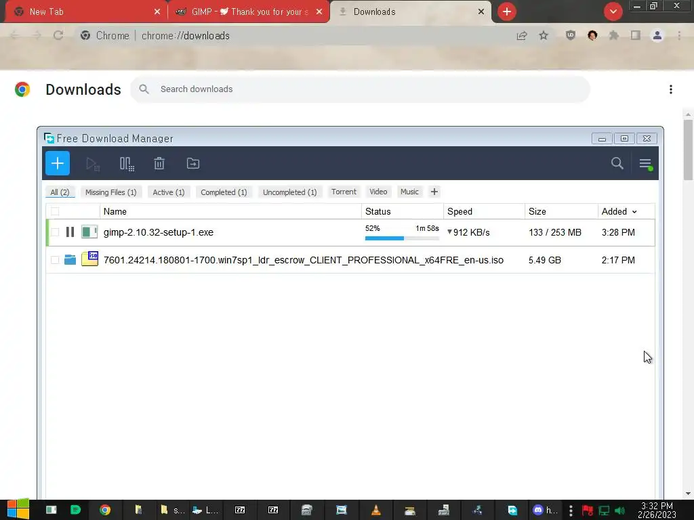Image resolution: width=694 pixels, height=520 pixels.
Task: Open the Extensions puzzle icon
Action: click(x=614, y=35)
